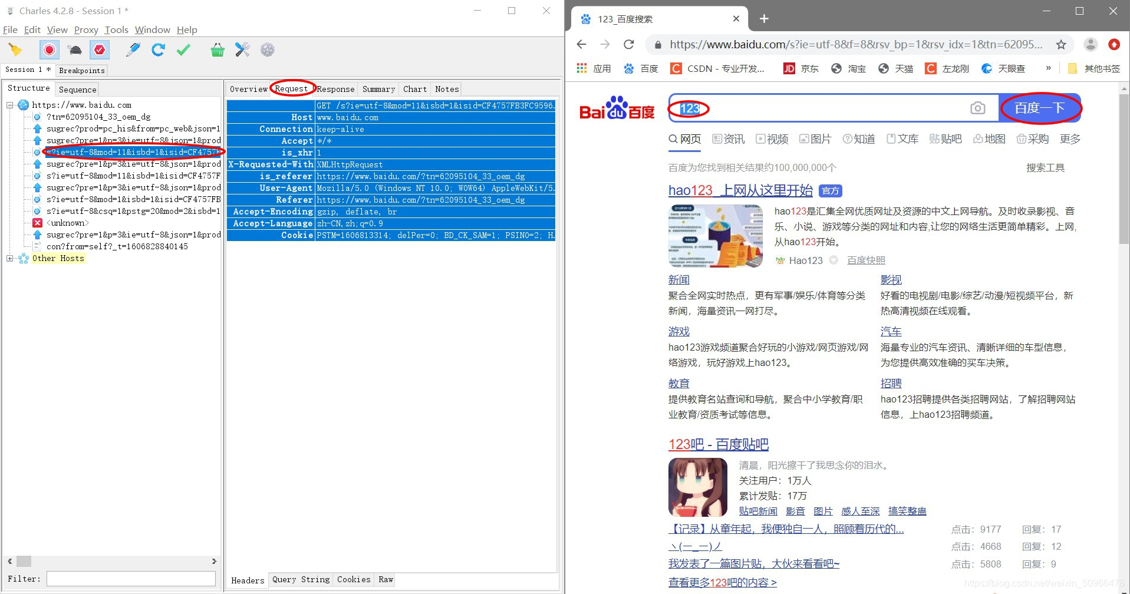Open the browser bookmarks overflow chevron
The image size is (1130, 594).
1049,68
